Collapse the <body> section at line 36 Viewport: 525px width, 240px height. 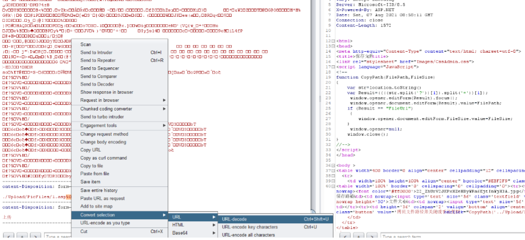334,165
